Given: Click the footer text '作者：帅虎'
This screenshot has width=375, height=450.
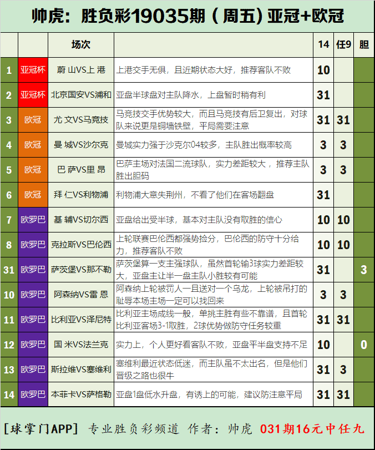Looking at the screenshot, I should (x=220, y=428).
